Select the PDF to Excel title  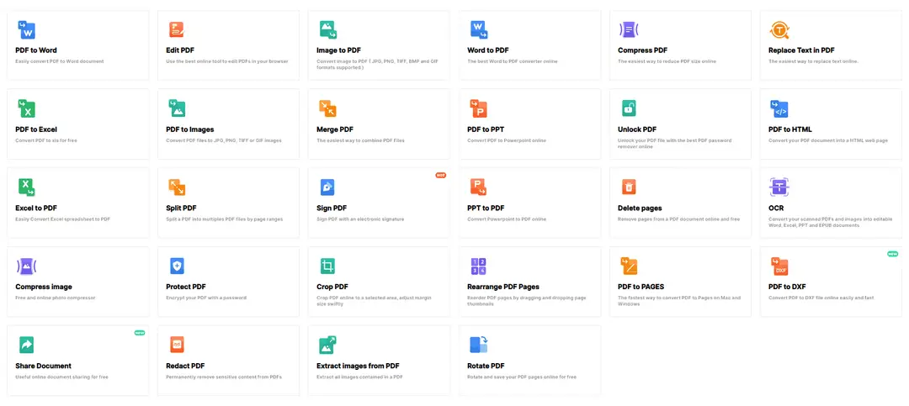(36, 129)
